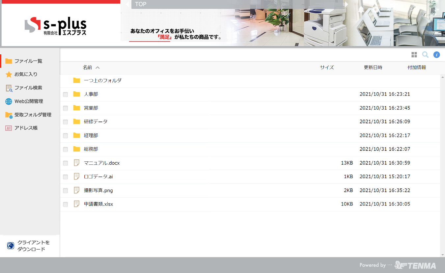
Task: Click right arrow at breadcrumb end
Action: click(x=346, y=4)
